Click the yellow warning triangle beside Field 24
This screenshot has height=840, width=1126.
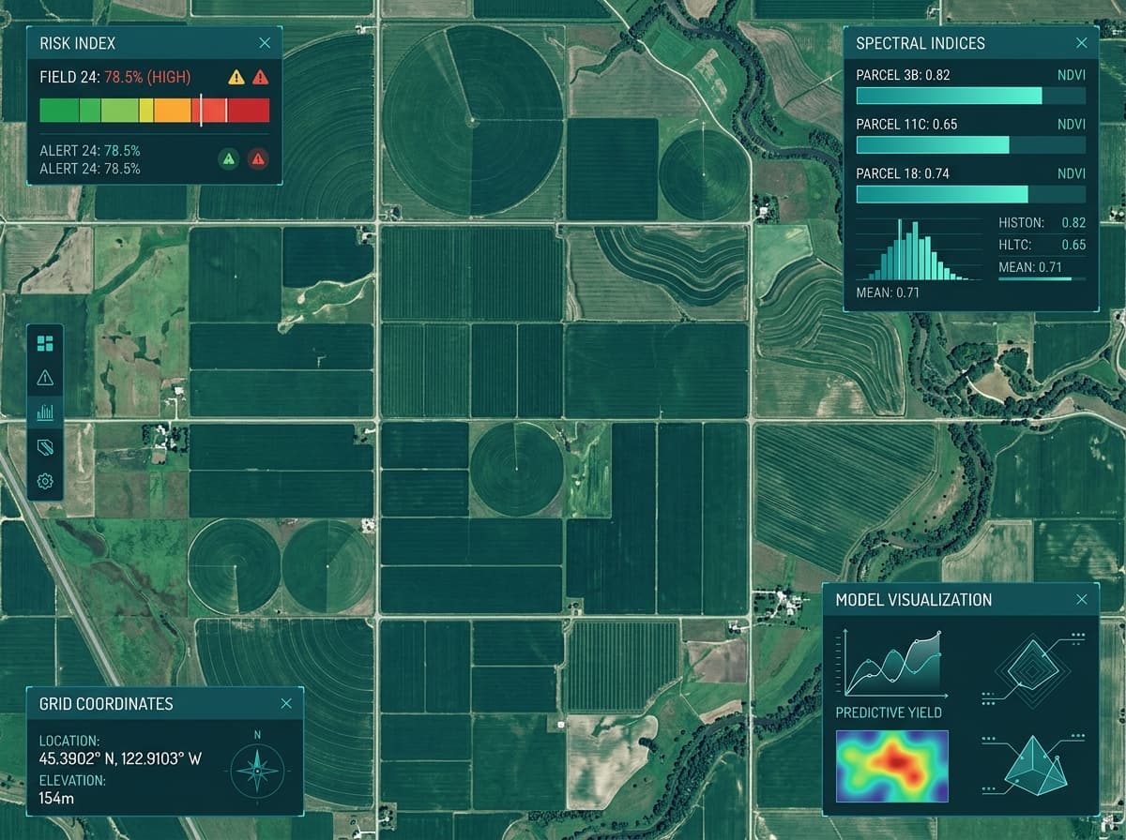tap(236, 77)
